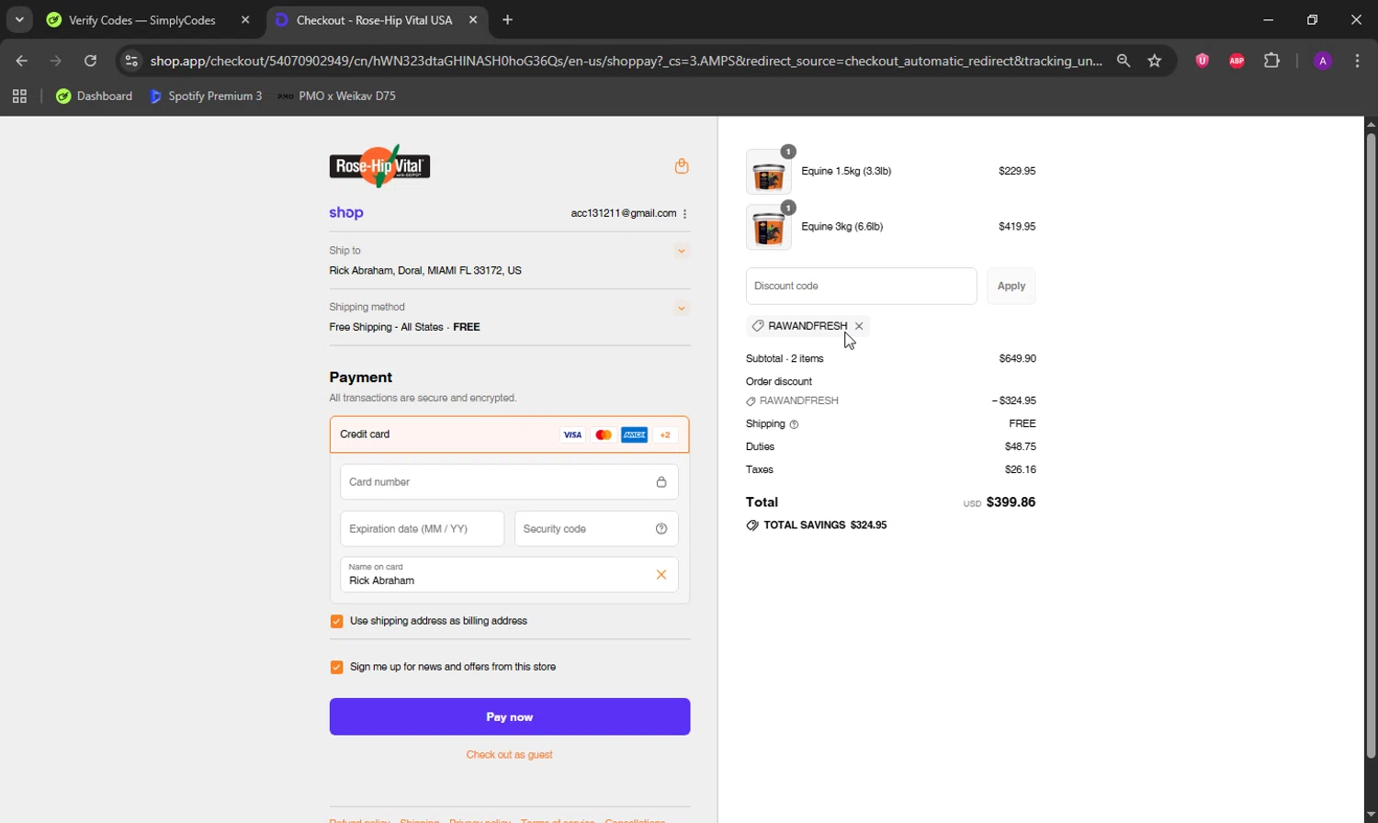Click the email acc131211@gmail.com
The width and height of the screenshot is (1378, 823).
click(x=624, y=213)
